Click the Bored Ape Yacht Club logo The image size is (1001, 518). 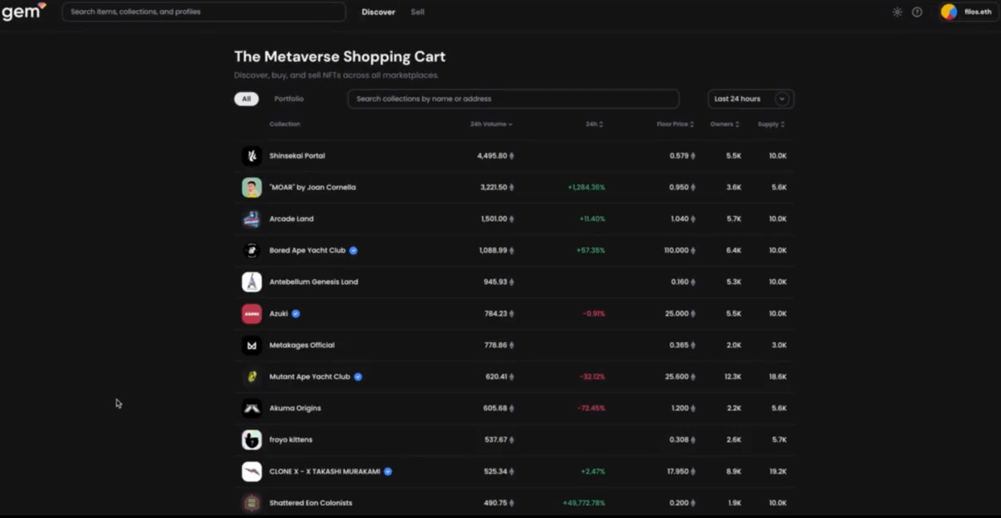tap(252, 250)
